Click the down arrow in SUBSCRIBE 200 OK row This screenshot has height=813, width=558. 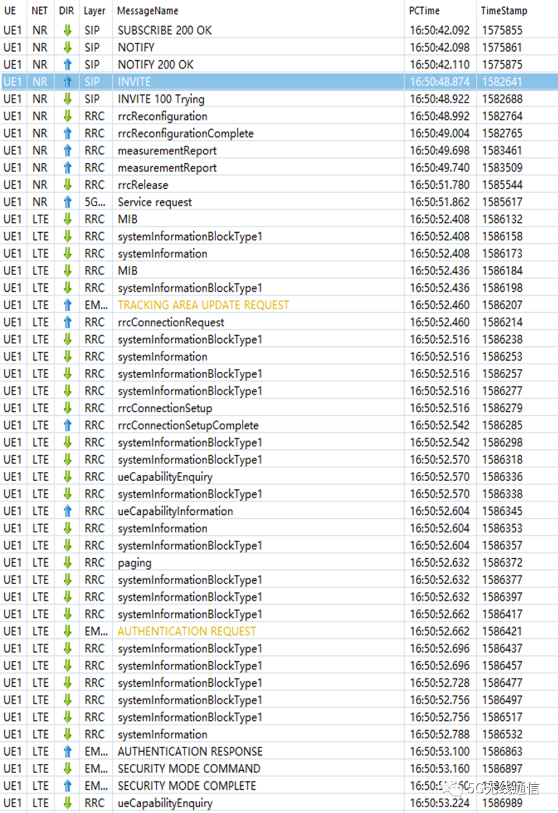click(x=68, y=30)
